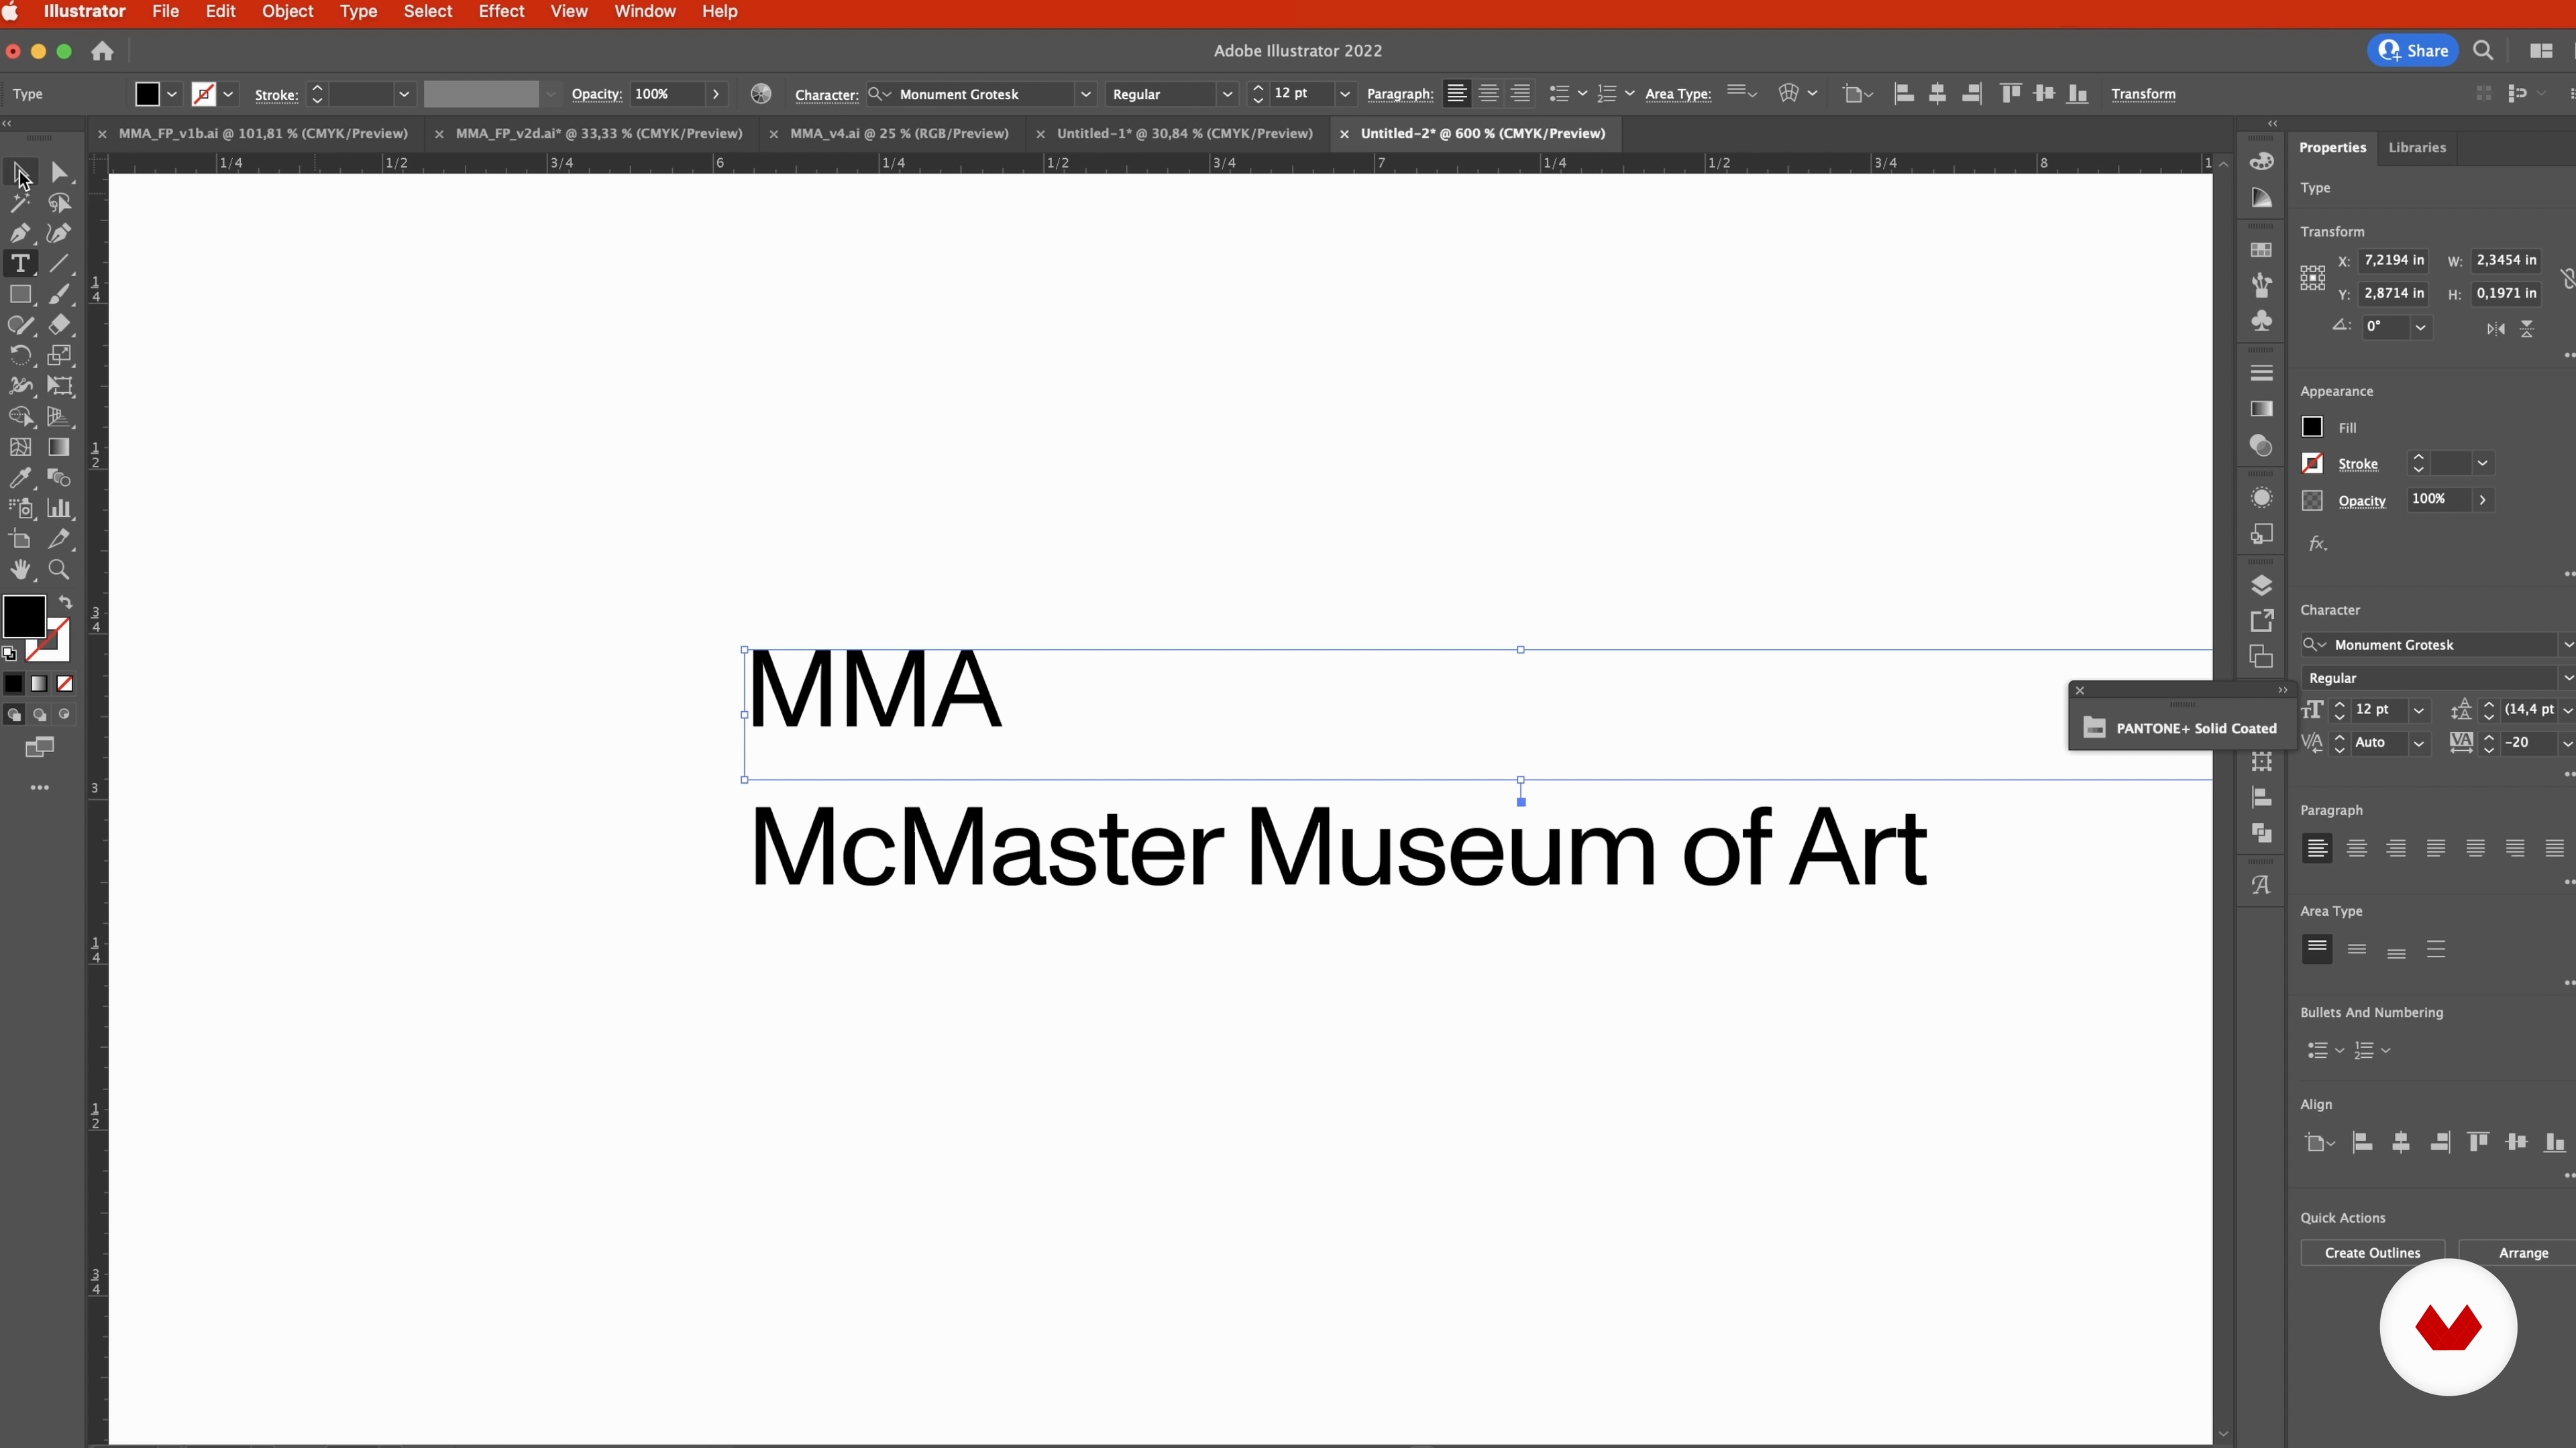Open Edit Toolbar three dots
The height and width of the screenshot is (1448, 2576).
[x=40, y=788]
